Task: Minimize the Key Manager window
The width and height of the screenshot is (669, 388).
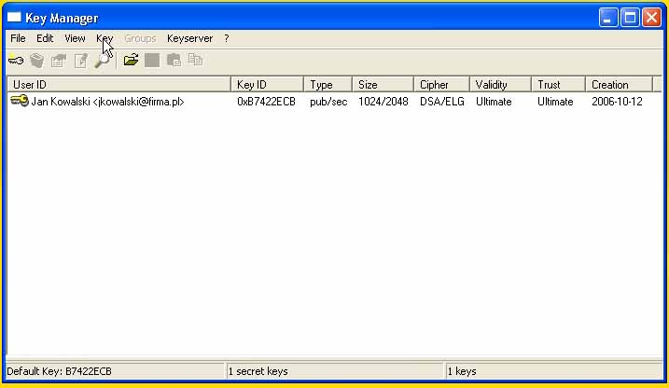Action: 608,18
